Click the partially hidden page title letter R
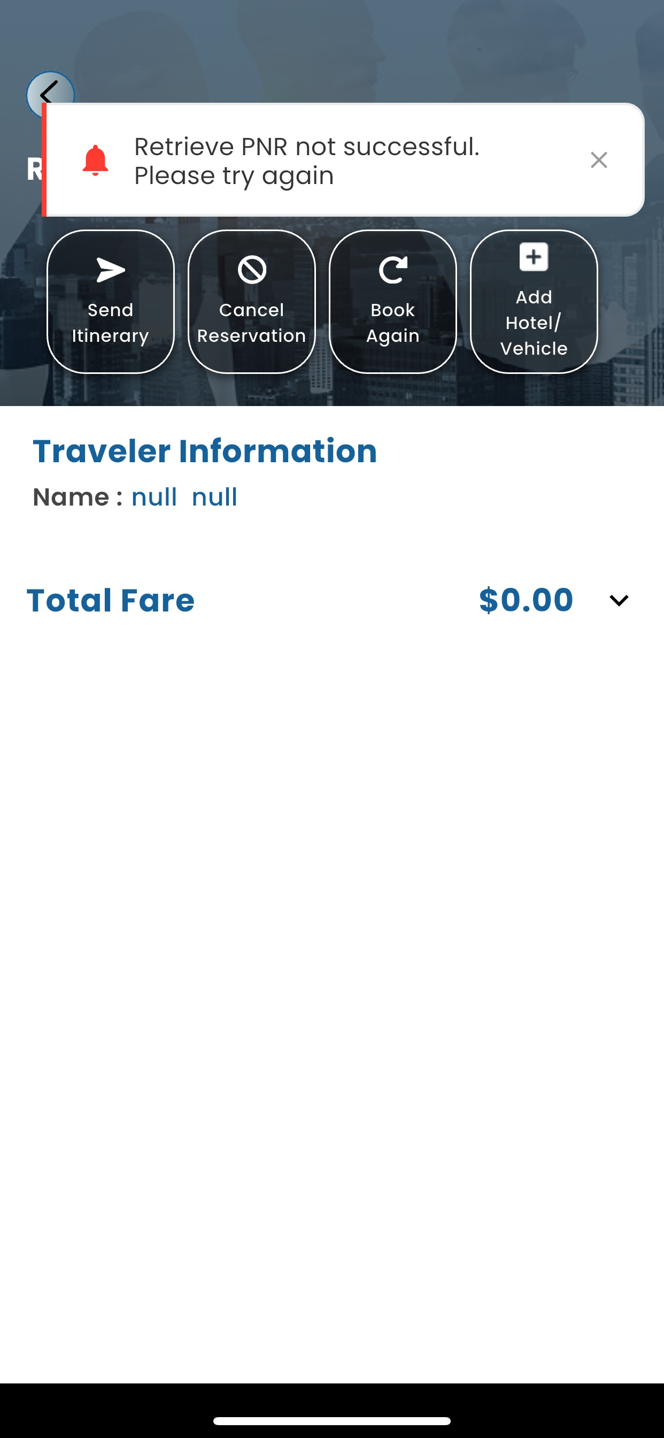 click(x=34, y=169)
